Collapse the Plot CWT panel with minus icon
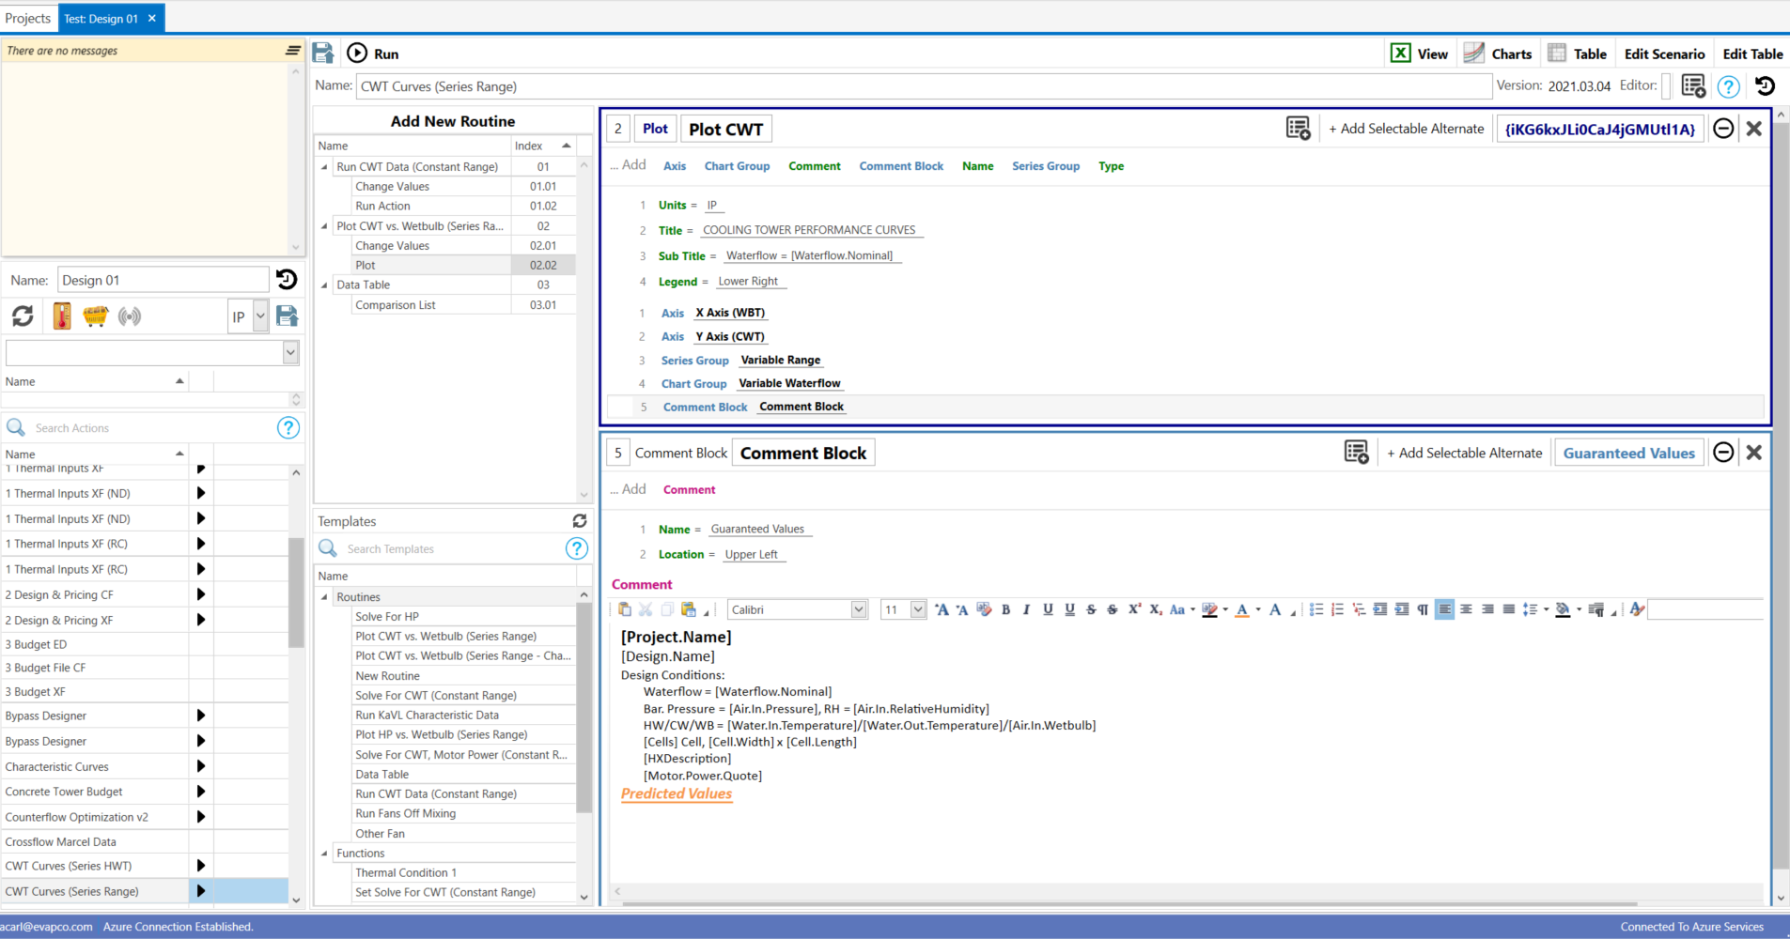Viewport: 1790px width, 939px height. (x=1723, y=129)
